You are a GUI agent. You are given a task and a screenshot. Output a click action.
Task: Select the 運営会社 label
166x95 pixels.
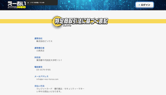tap(38, 38)
